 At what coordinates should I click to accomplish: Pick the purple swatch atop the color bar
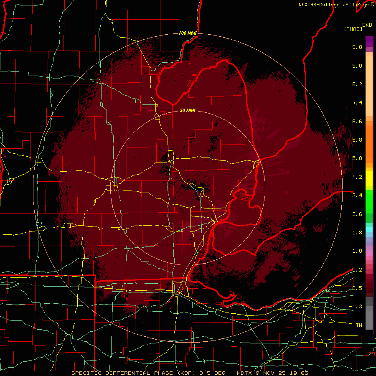pyautogui.click(x=369, y=42)
